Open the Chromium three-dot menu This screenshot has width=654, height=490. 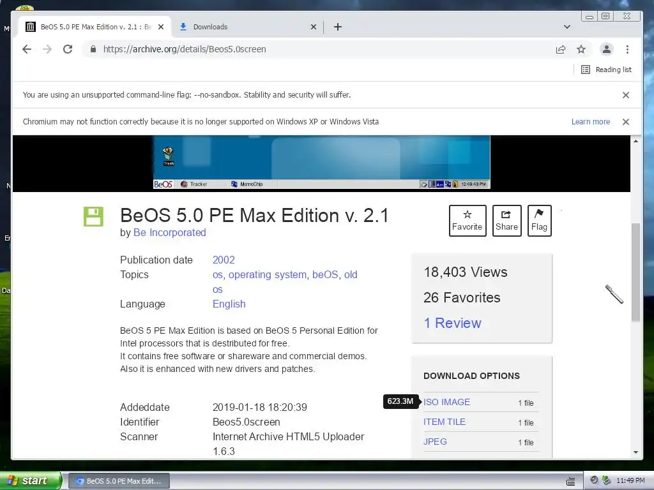(x=627, y=49)
